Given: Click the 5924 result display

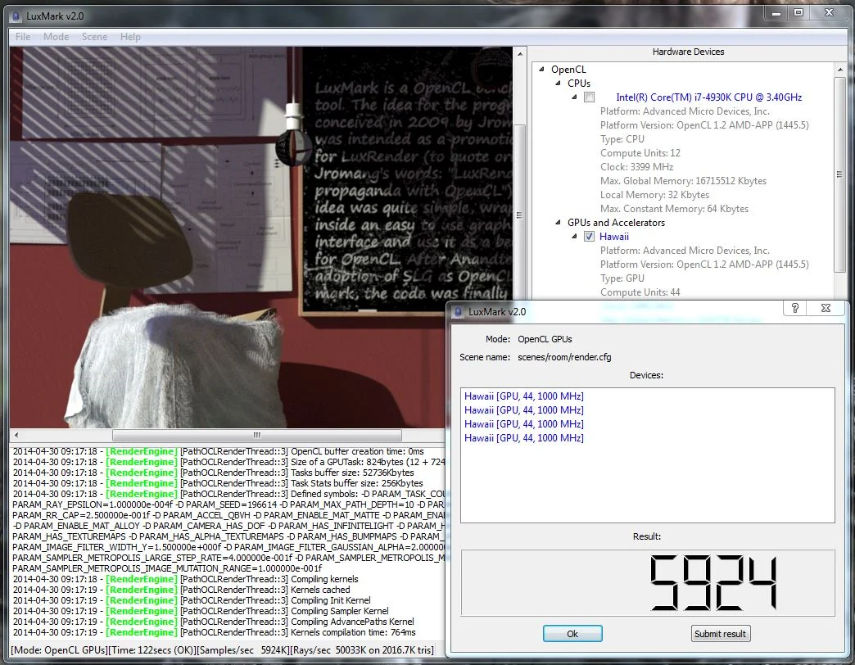Looking at the screenshot, I should click(648, 582).
